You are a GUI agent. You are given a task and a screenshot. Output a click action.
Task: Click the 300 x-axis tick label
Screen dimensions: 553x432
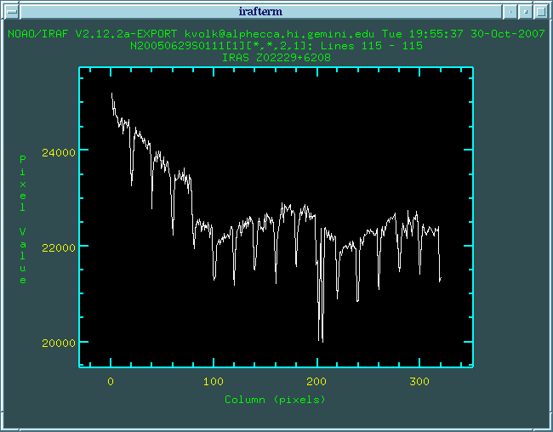419,382
